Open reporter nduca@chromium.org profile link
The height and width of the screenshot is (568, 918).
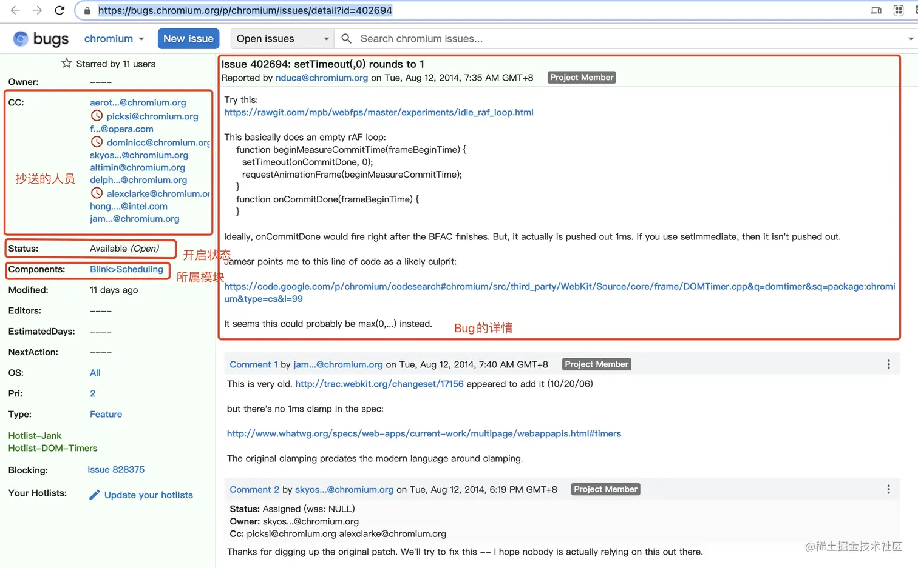tap(322, 78)
